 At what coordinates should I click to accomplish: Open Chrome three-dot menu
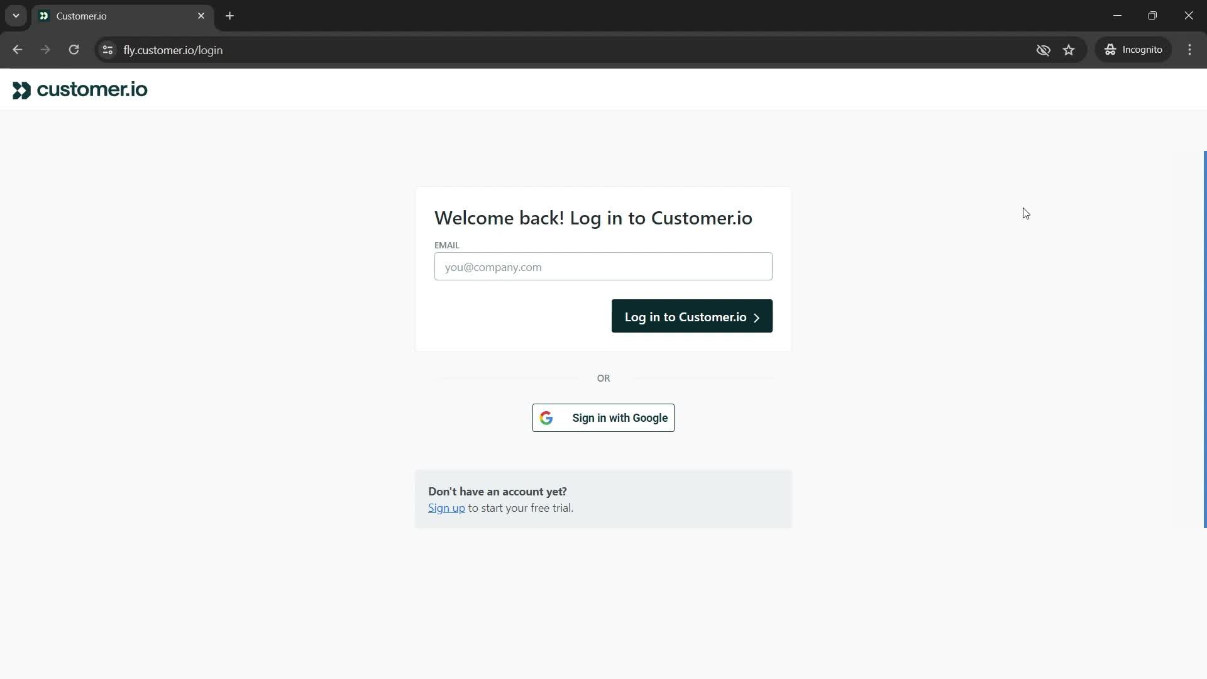[x=1189, y=50]
